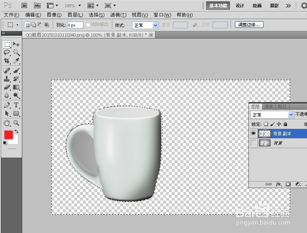Open the zoom level 100% dropdown
Screen dimensions: 307x233
click(x=80, y=5)
